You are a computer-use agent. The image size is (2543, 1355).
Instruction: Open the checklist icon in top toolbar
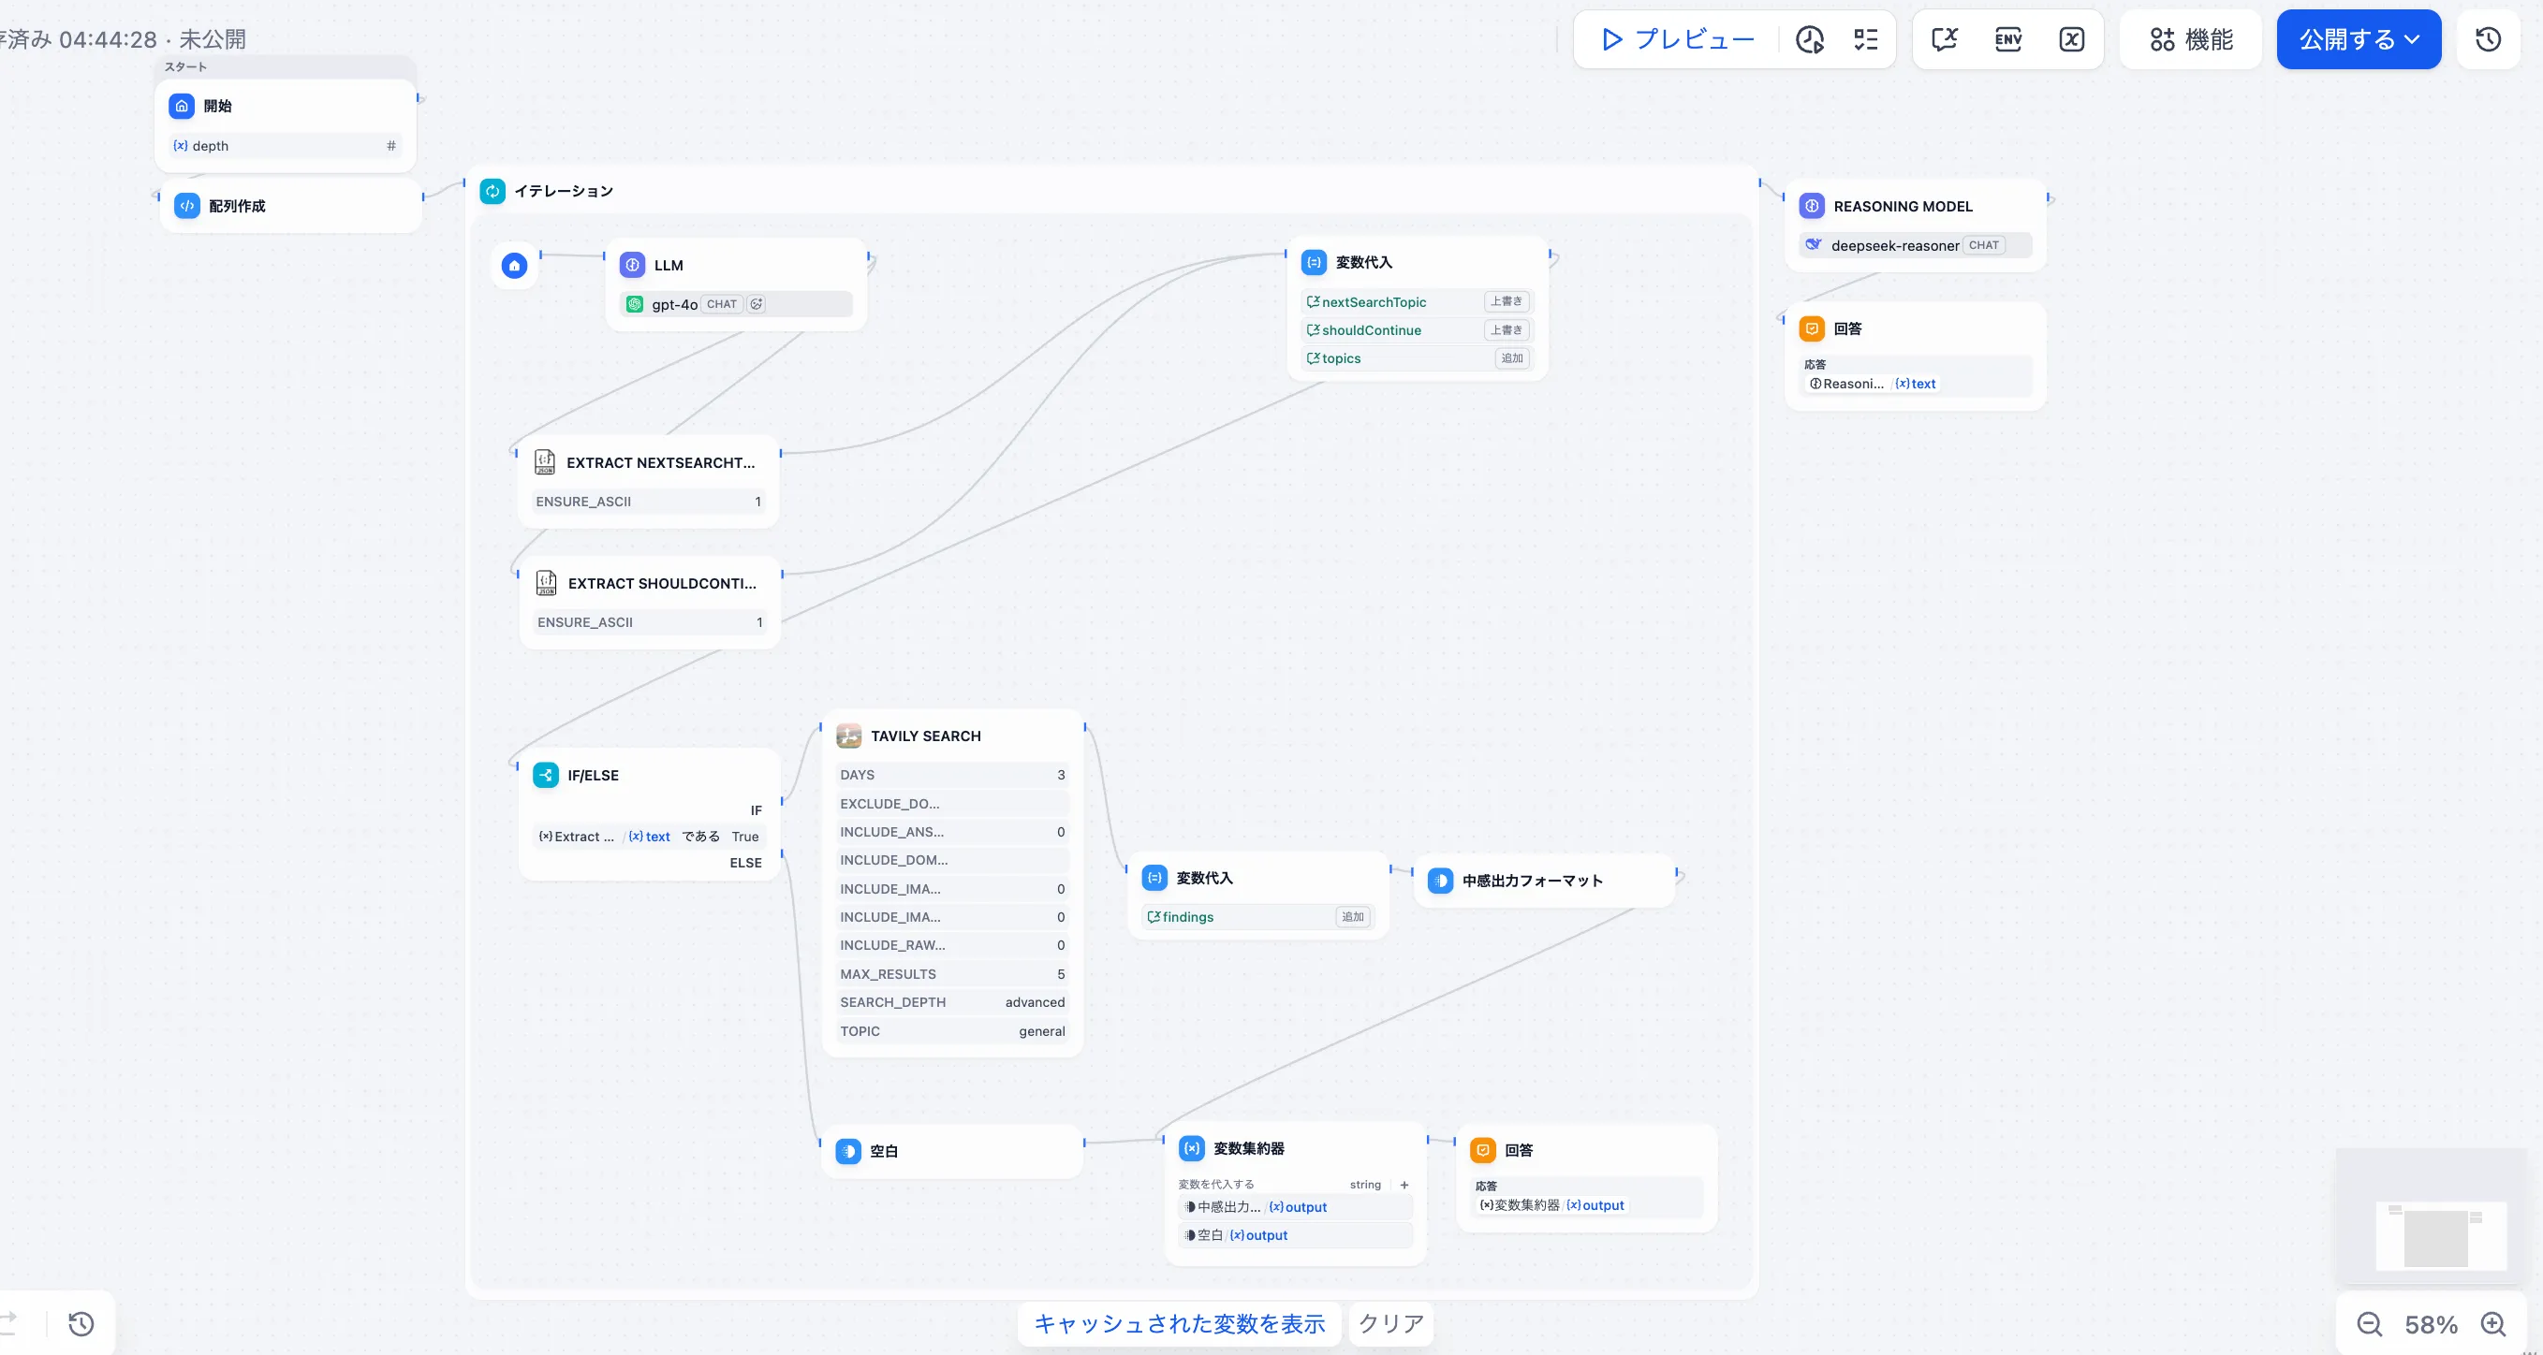[1866, 39]
